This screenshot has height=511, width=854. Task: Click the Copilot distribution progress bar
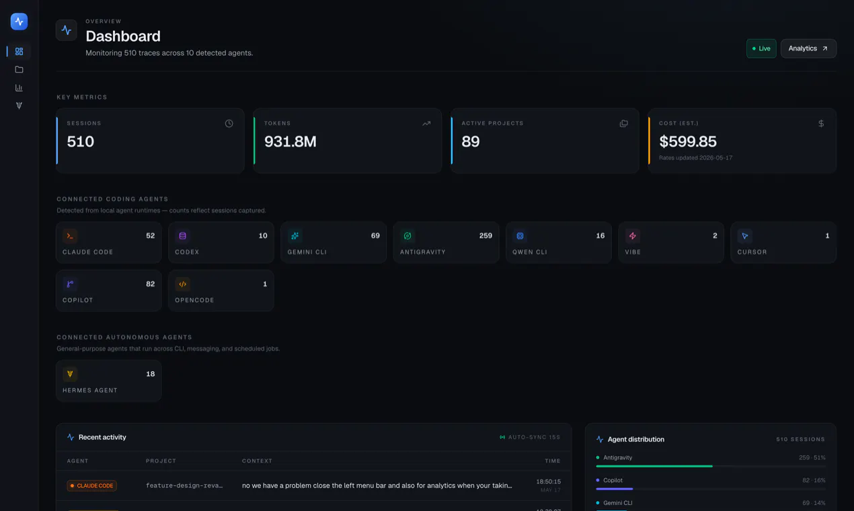coord(711,489)
